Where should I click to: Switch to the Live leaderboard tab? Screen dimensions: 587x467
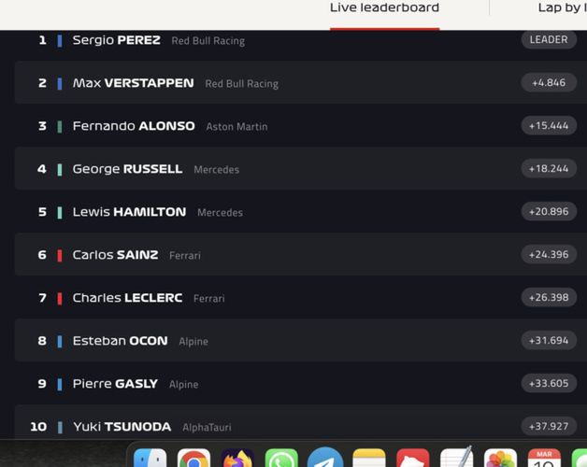tap(384, 7)
